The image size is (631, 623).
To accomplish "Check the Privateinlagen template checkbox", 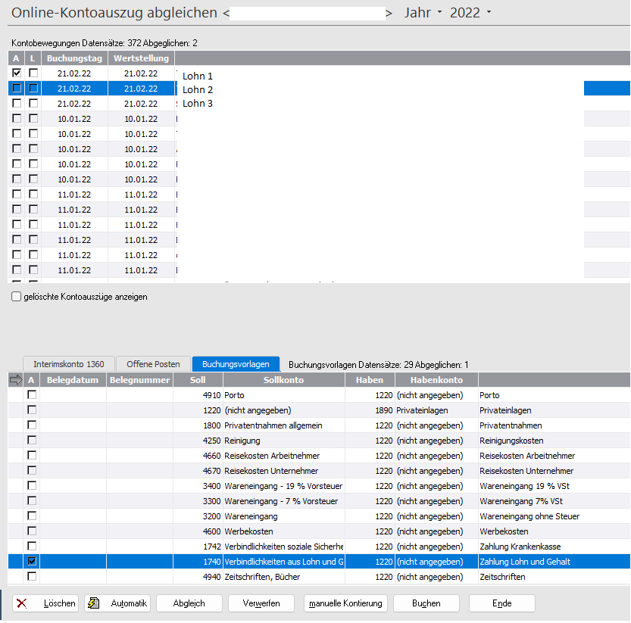I will tap(32, 410).
